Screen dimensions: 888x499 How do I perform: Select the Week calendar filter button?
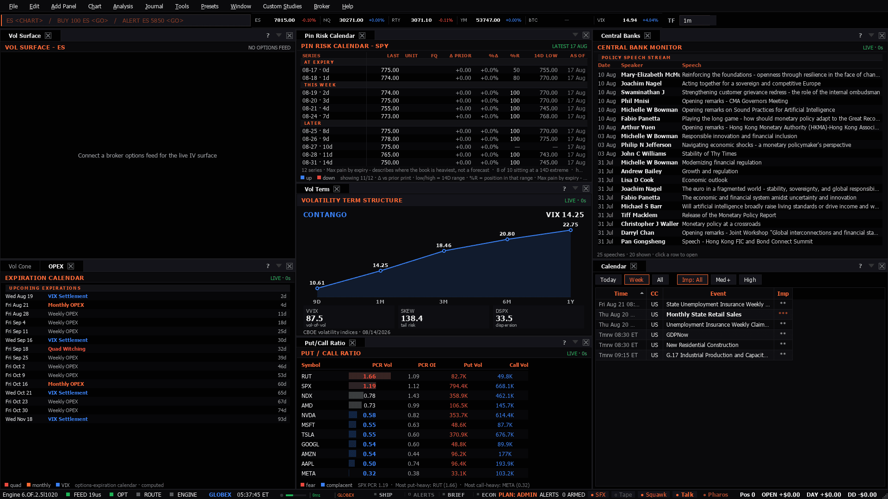click(636, 280)
